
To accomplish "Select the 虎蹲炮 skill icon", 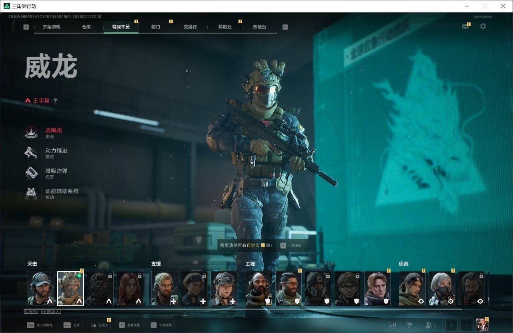I will (31, 133).
